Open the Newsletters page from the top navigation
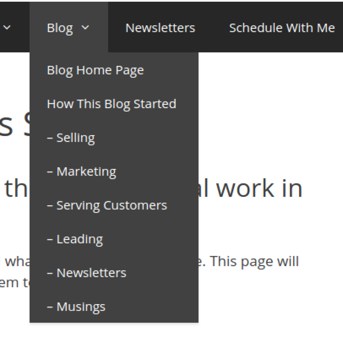This screenshot has height=343, width=343. point(160,28)
